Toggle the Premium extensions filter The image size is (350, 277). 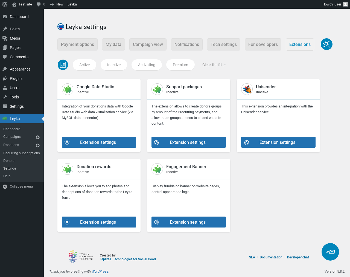[x=180, y=65]
